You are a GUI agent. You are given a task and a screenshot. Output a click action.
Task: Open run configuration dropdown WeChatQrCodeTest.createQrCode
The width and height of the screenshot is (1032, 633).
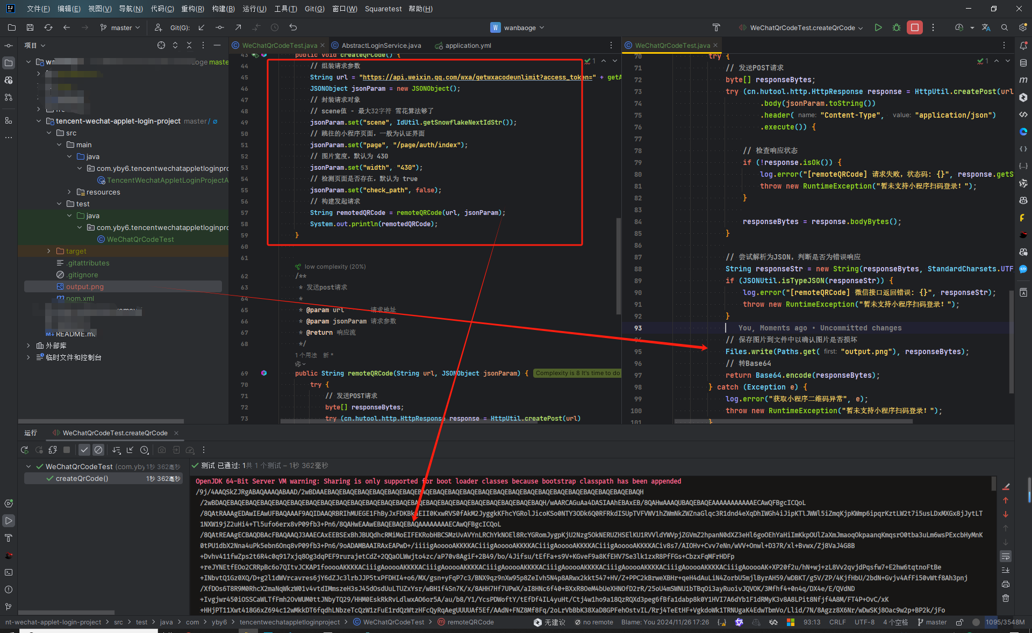tap(802, 27)
